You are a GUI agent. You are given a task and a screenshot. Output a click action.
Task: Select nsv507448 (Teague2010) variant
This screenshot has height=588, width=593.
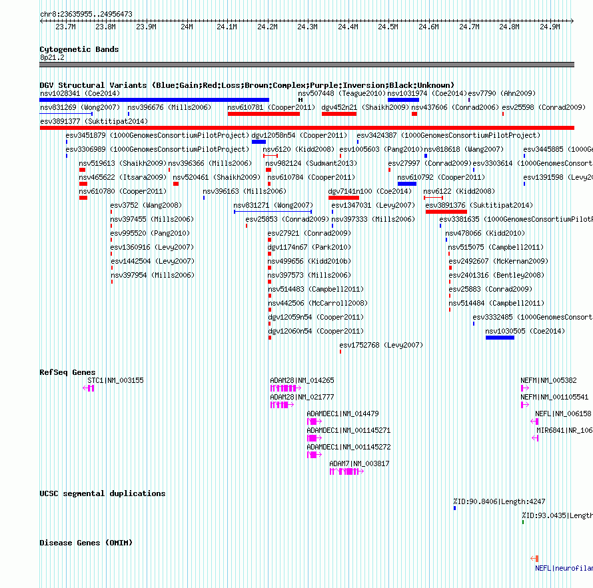[342, 93]
